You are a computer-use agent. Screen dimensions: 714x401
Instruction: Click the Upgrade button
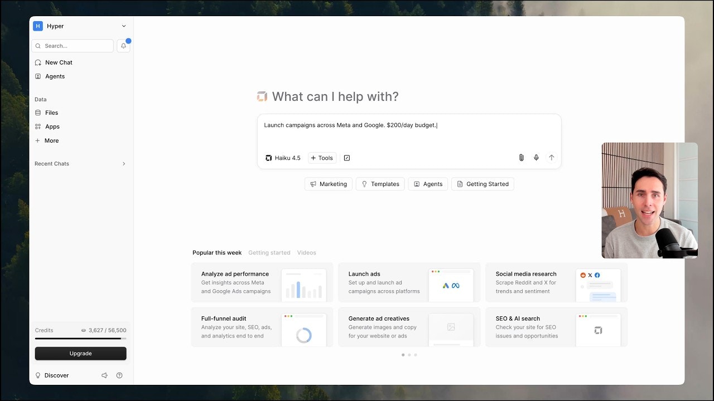[81, 354]
